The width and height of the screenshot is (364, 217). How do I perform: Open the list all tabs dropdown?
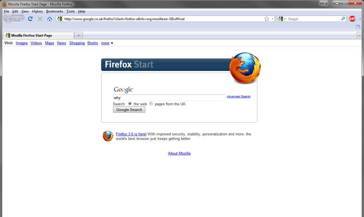point(359,36)
